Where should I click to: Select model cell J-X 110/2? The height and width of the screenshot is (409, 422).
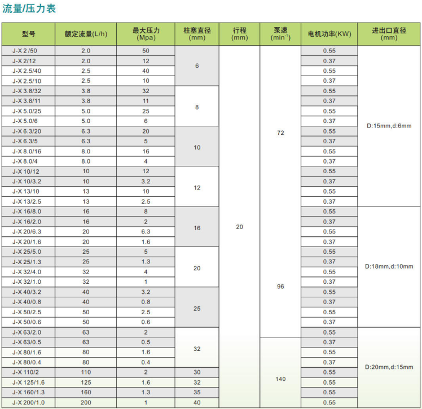[x=29, y=372]
